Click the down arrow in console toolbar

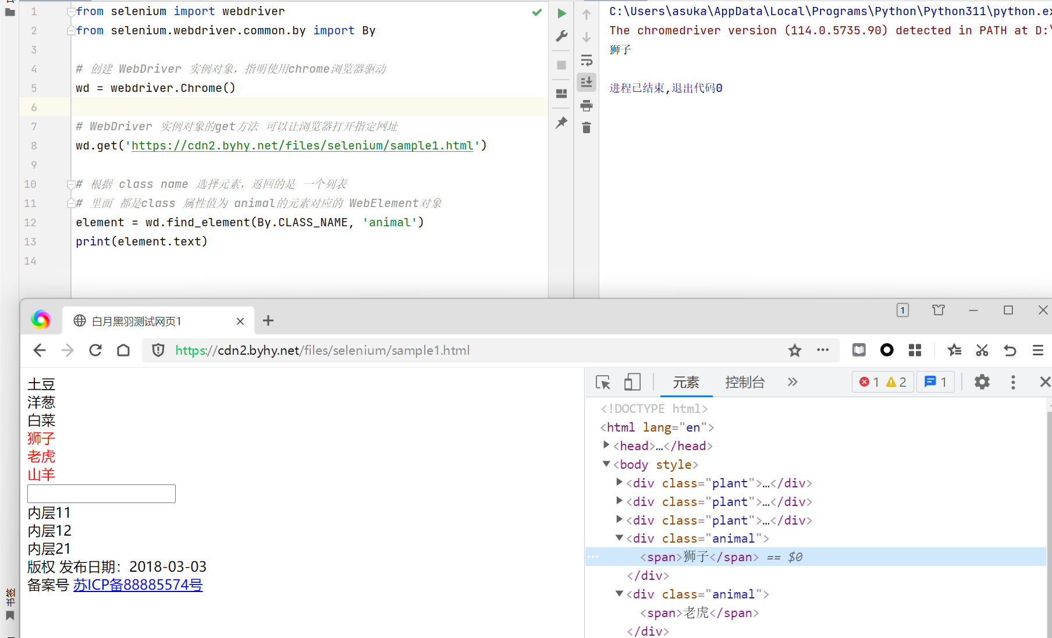[x=587, y=37]
